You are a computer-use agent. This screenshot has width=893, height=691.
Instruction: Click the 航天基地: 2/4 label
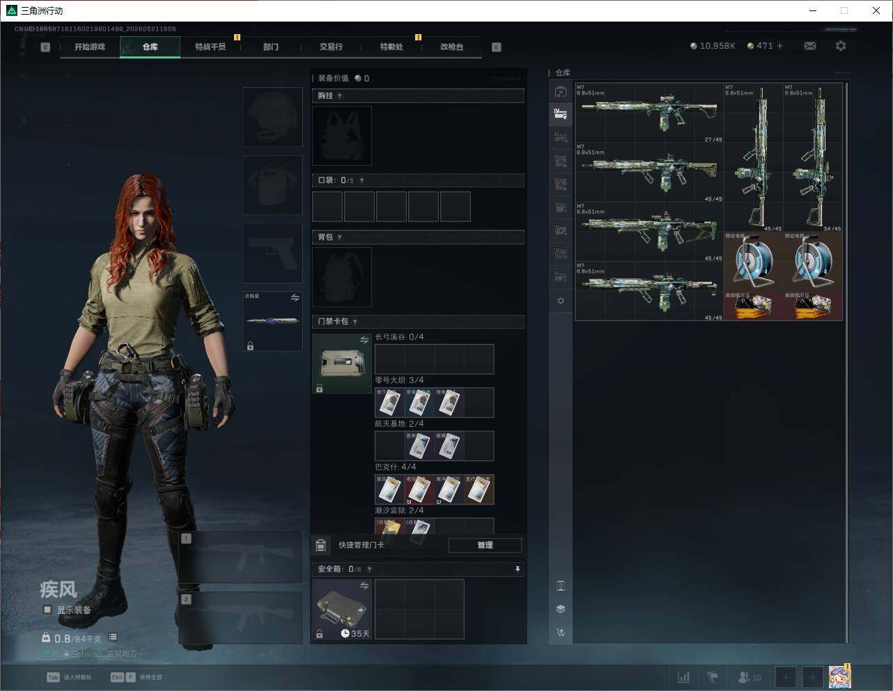(400, 424)
